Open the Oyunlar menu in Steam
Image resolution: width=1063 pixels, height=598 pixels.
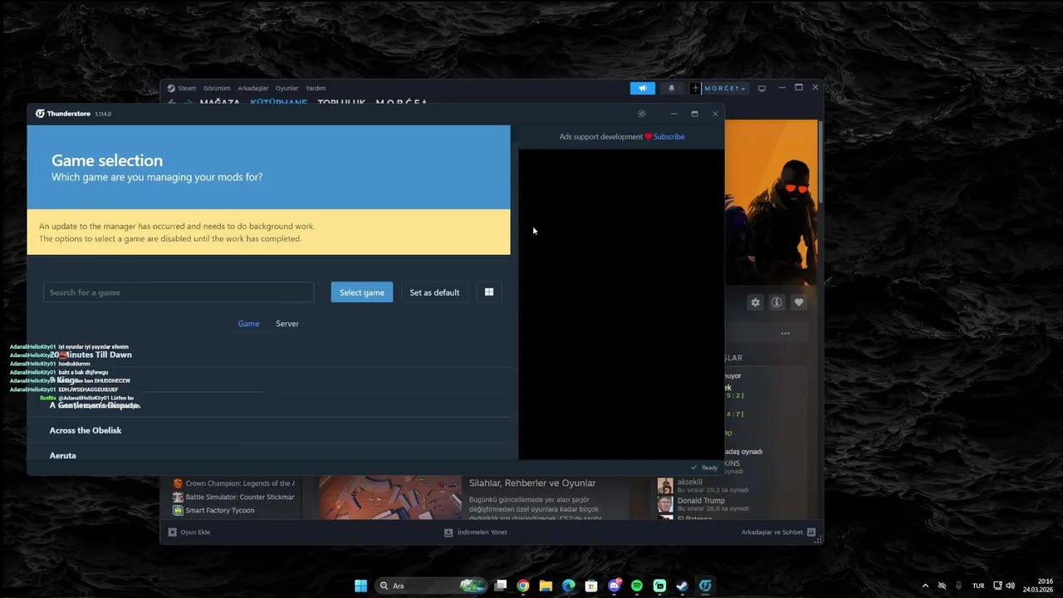tap(287, 88)
